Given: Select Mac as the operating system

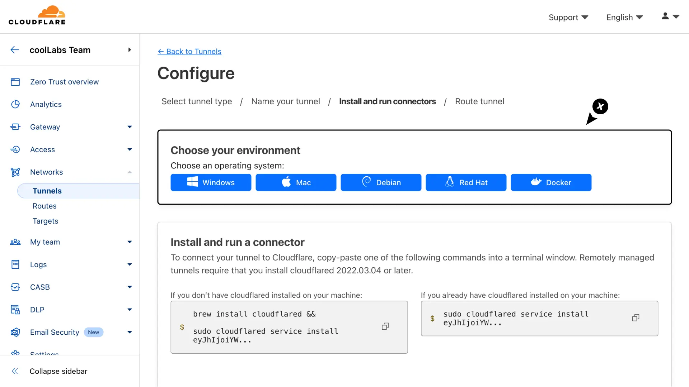Looking at the screenshot, I should [x=296, y=182].
